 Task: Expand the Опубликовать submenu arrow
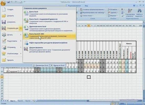tap(21, 54)
